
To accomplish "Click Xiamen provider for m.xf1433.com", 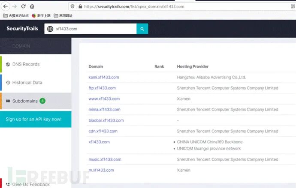I will pos(184,170).
